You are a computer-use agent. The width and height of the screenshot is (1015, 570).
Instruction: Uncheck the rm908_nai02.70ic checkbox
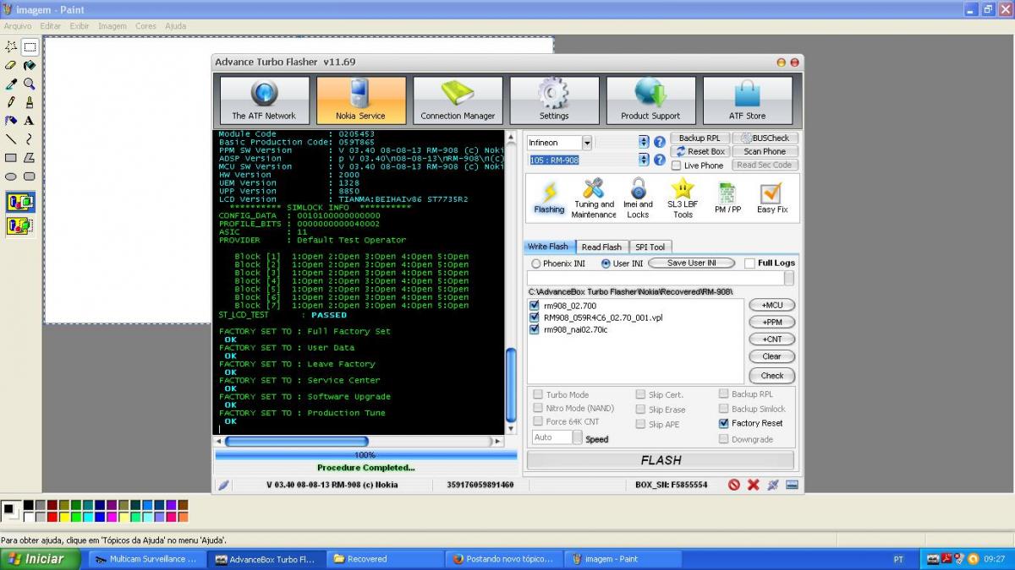click(534, 329)
